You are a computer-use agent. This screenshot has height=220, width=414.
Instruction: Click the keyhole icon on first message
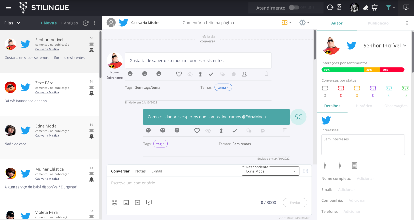point(200,74)
